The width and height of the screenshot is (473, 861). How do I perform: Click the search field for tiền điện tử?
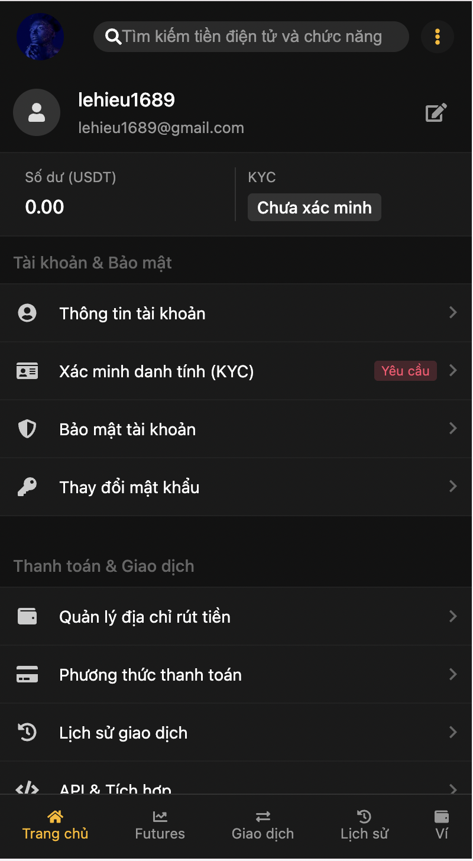click(x=251, y=37)
